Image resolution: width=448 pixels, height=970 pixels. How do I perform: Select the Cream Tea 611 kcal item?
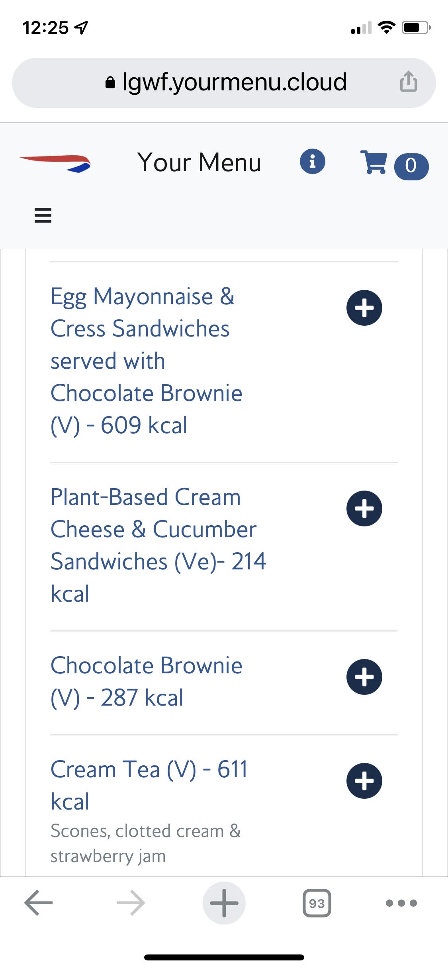(149, 785)
